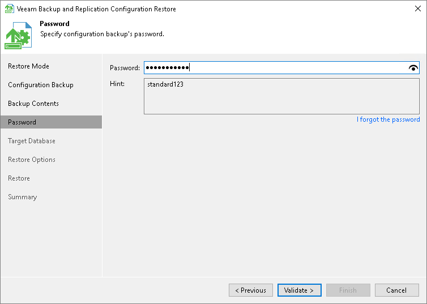Go to the Restore Mode step

pyautogui.click(x=28, y=66)
